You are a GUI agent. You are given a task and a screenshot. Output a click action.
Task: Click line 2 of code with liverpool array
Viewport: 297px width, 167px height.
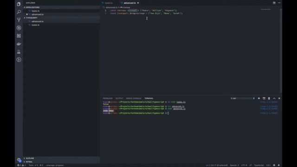(x=146, y=13)
